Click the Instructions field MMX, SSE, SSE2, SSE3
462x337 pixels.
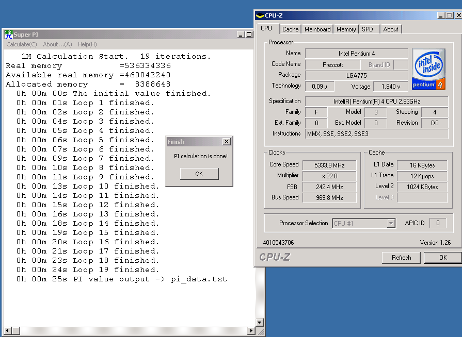pos(376,134)
